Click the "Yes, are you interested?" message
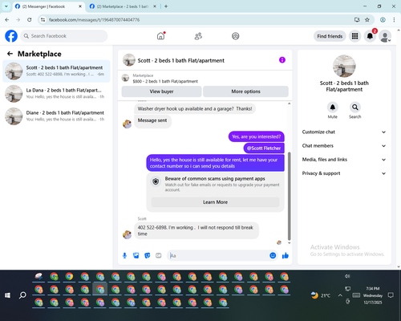Image resolution: width=401 pixels, height=321 pixels. point(257,136)
